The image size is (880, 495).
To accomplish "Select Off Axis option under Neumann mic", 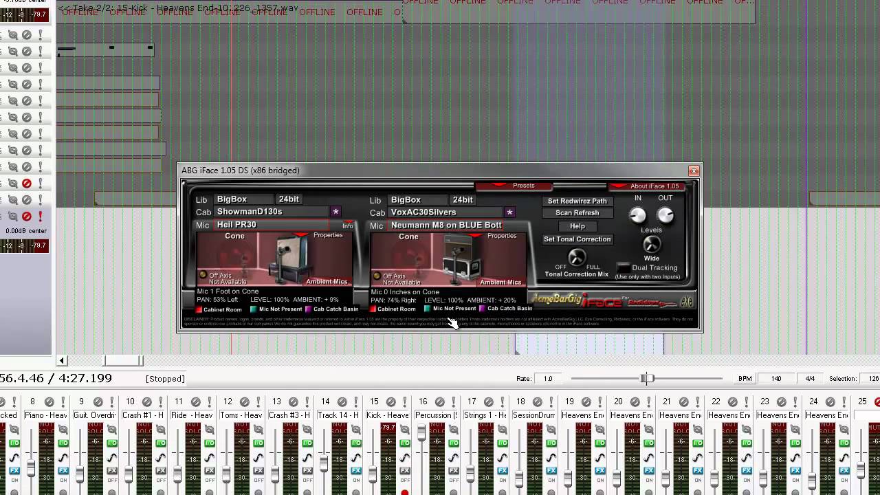I will tap(377, 276).
